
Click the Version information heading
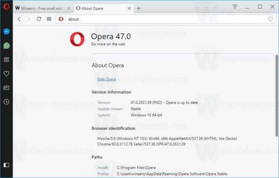pos(112,92)
